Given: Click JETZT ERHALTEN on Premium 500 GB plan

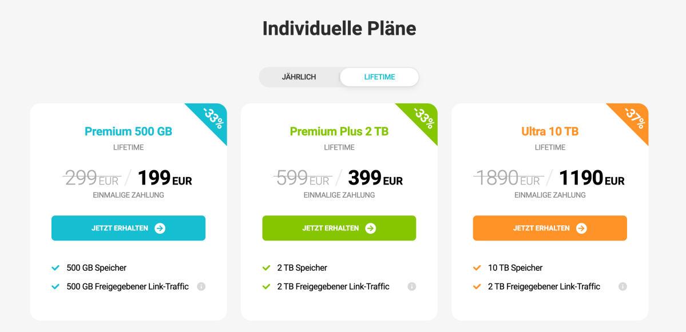Looking at the screenshot, I should (128, 227).
